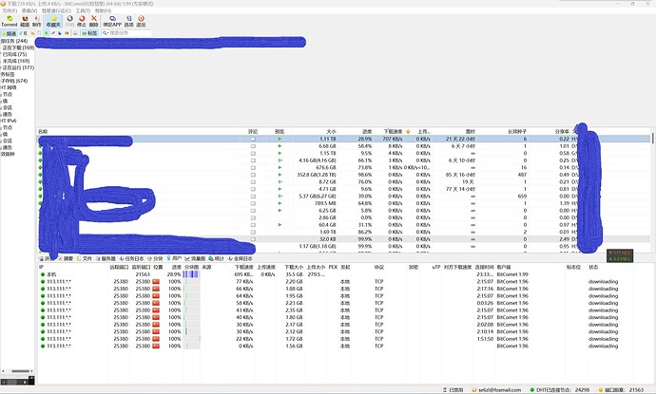Switch to the 服务器 servers tab
The image size is (656, 394).
[x=105, y=258]
